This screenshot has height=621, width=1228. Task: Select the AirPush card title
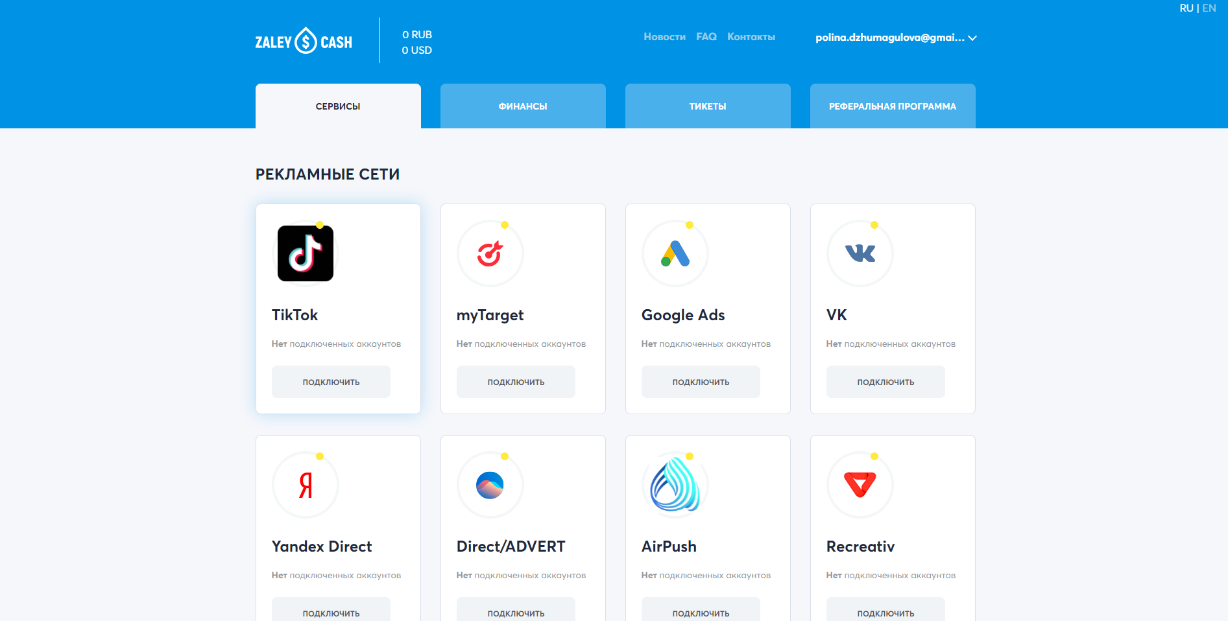[x=669, y=546]
